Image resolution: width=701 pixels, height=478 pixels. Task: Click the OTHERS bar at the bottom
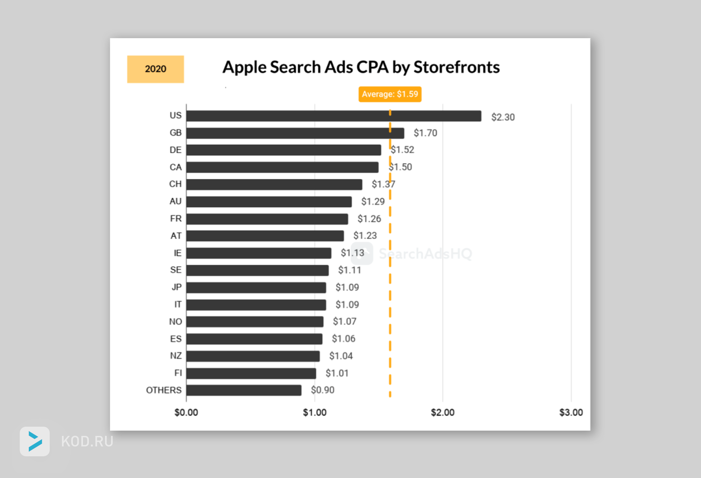[x=244, y=390]
